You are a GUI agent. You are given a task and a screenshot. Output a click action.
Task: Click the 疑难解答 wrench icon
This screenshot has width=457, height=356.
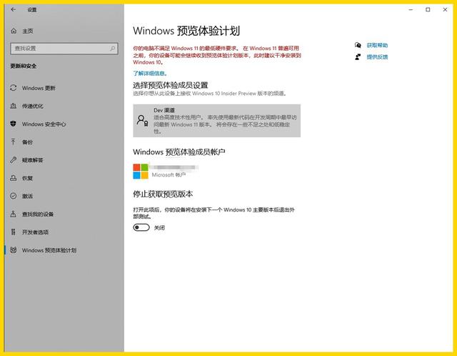[14, 159]
